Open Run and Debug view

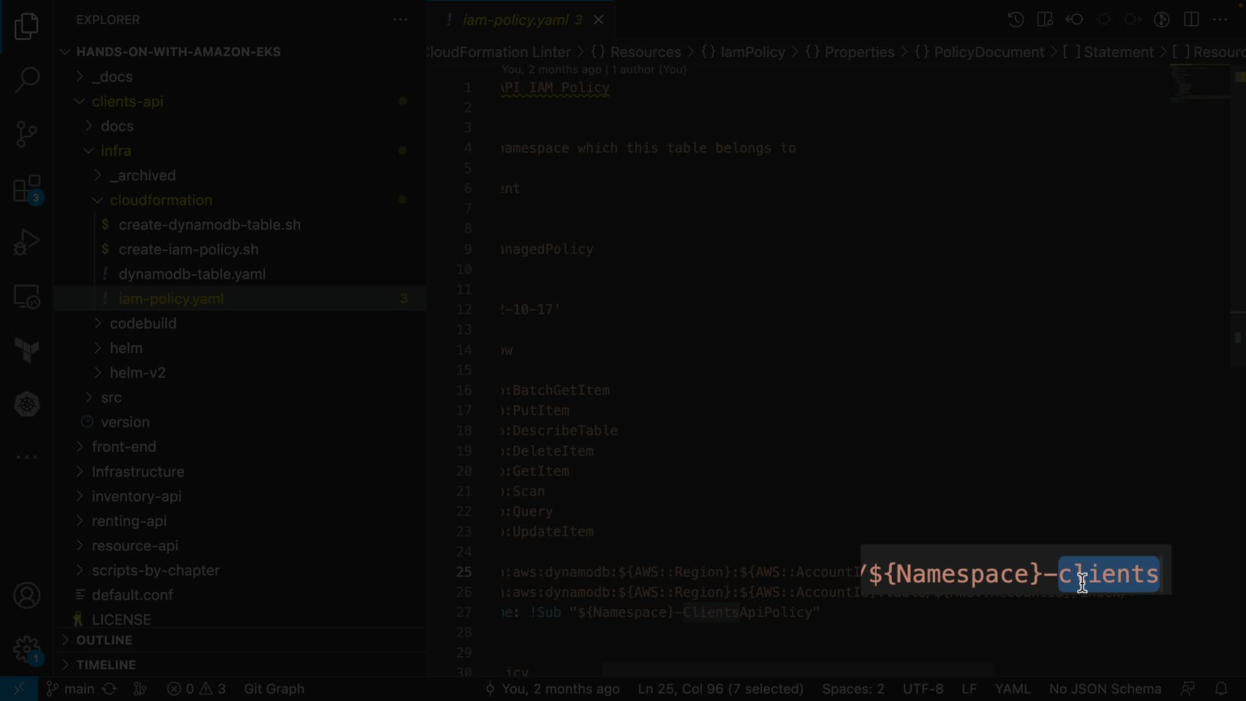coord(27,243)
